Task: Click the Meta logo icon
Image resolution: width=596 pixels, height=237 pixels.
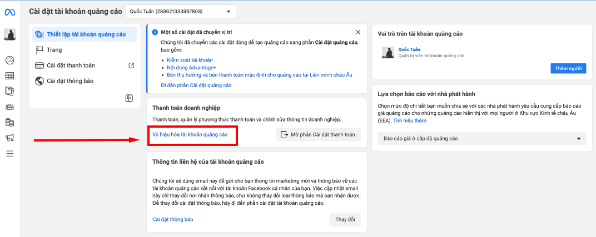Action: pyautogui.click(x=9, y=12)
